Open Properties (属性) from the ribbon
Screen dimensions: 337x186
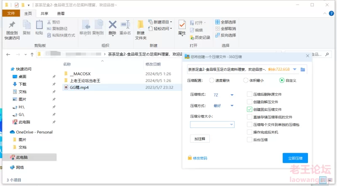pos(182,25)
